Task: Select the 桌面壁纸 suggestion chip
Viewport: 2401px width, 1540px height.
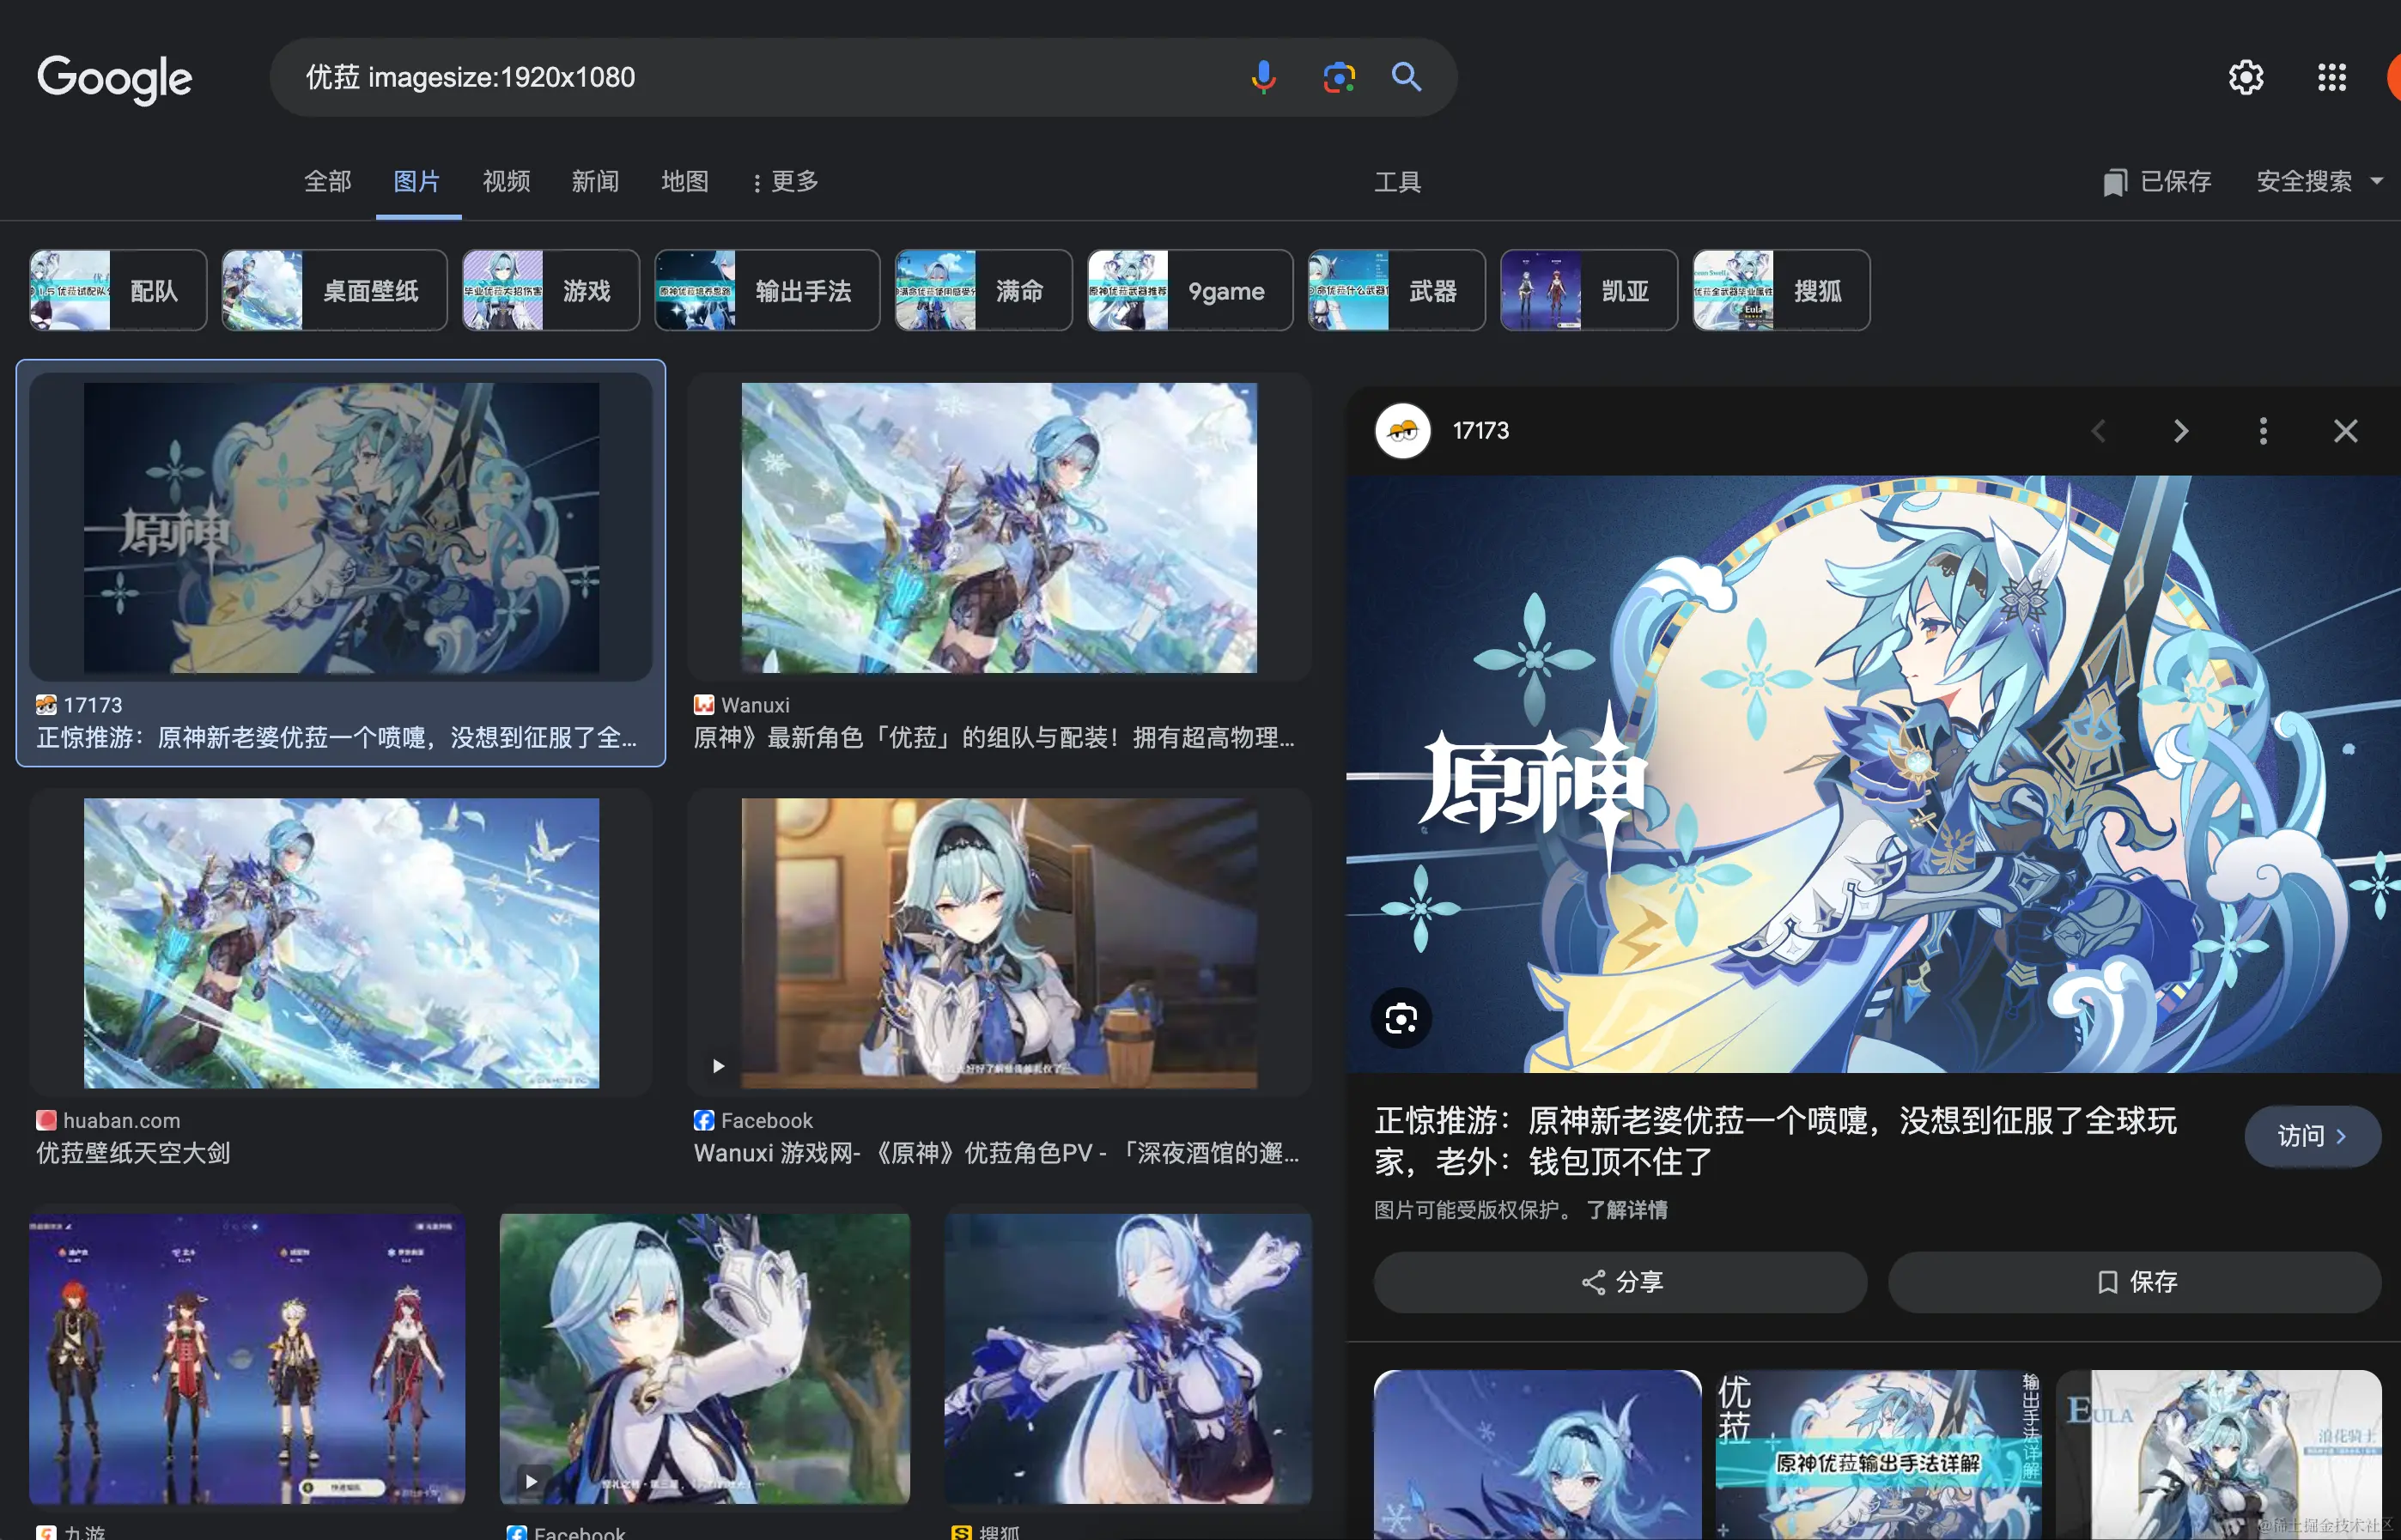Action: (334, 290)
